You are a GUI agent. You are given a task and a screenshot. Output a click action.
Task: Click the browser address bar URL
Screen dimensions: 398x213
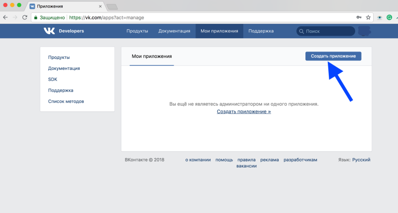point(106,17)
